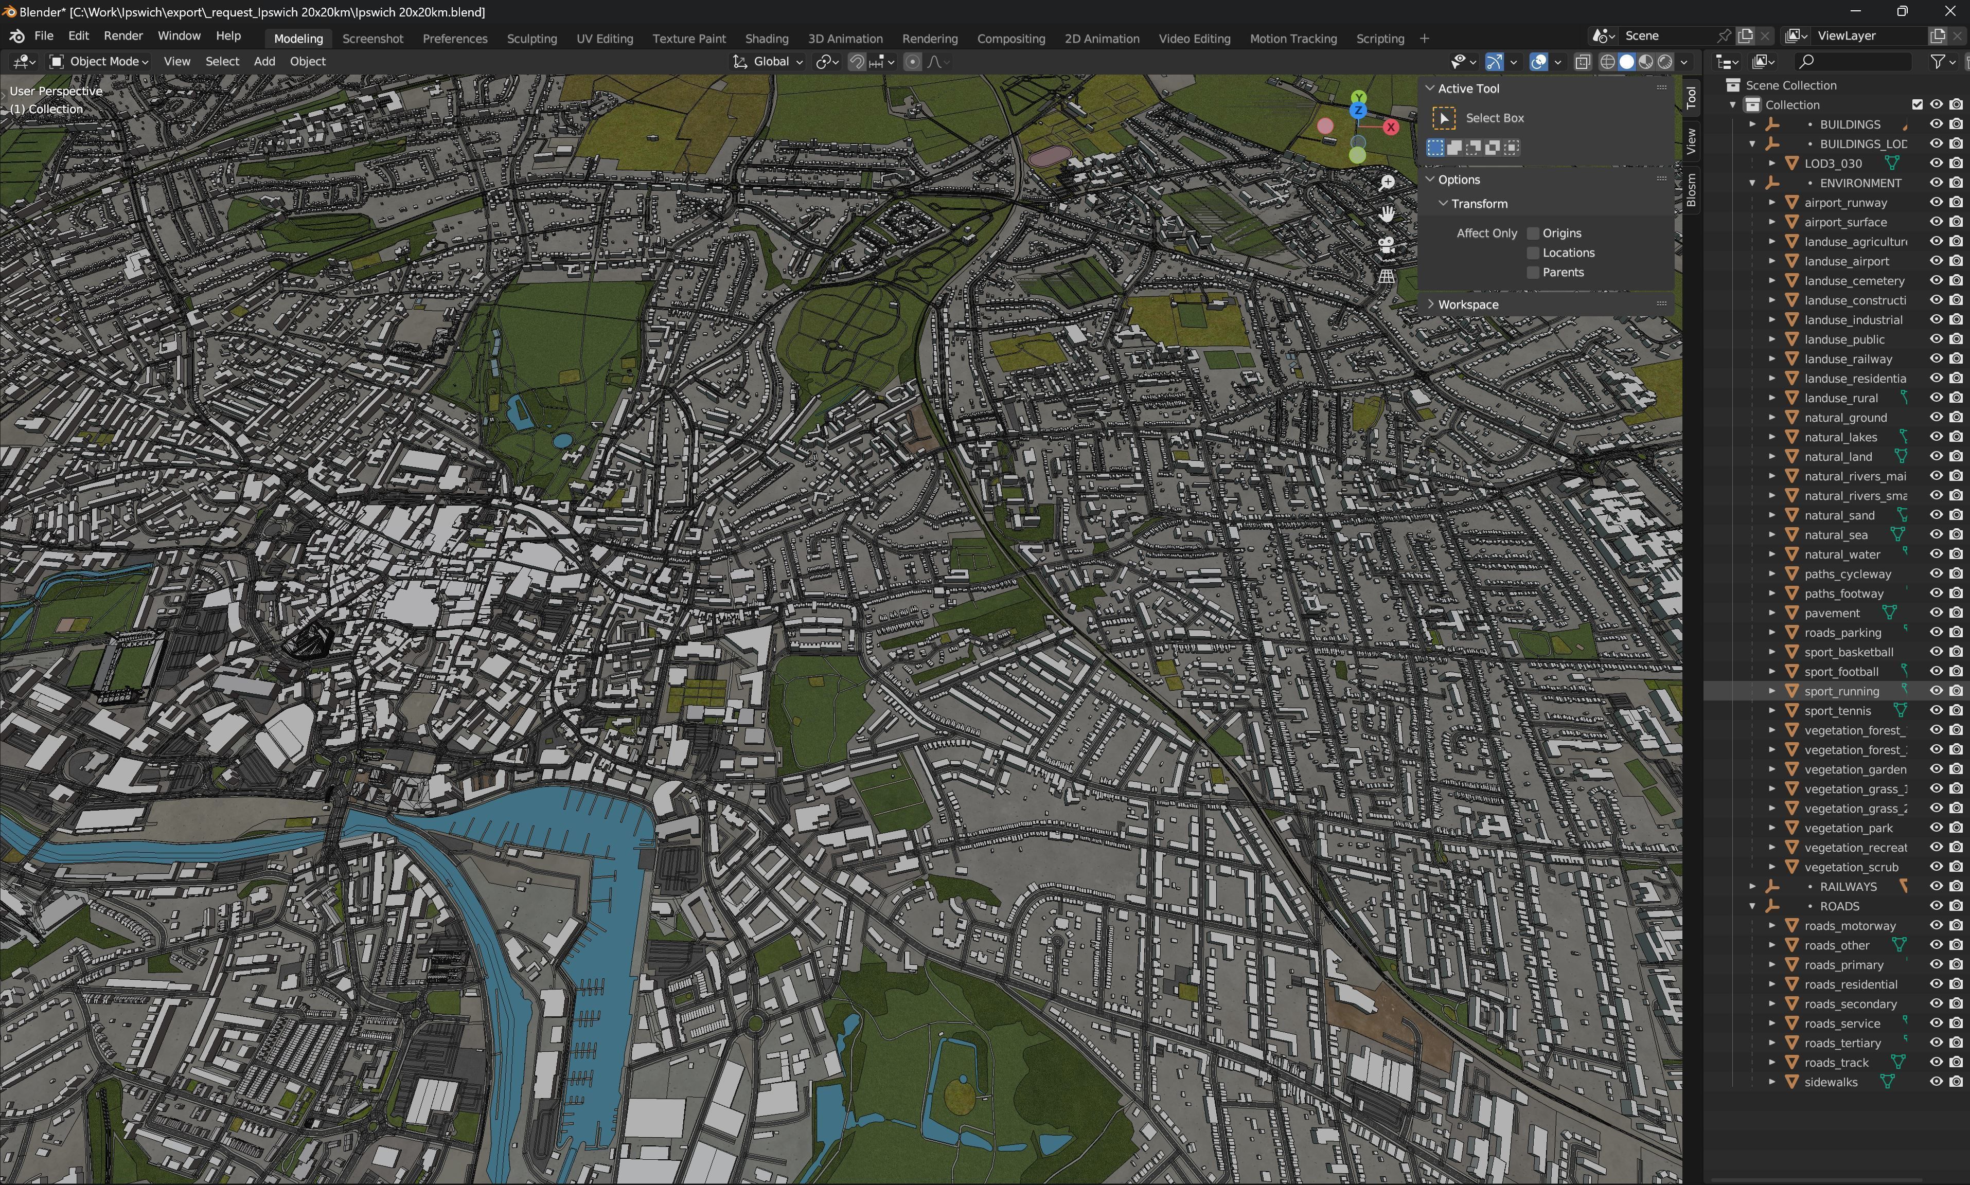Toggle camera view icon in viewport
This screenshot has width=1970, height=1185.
point(1387,245)
